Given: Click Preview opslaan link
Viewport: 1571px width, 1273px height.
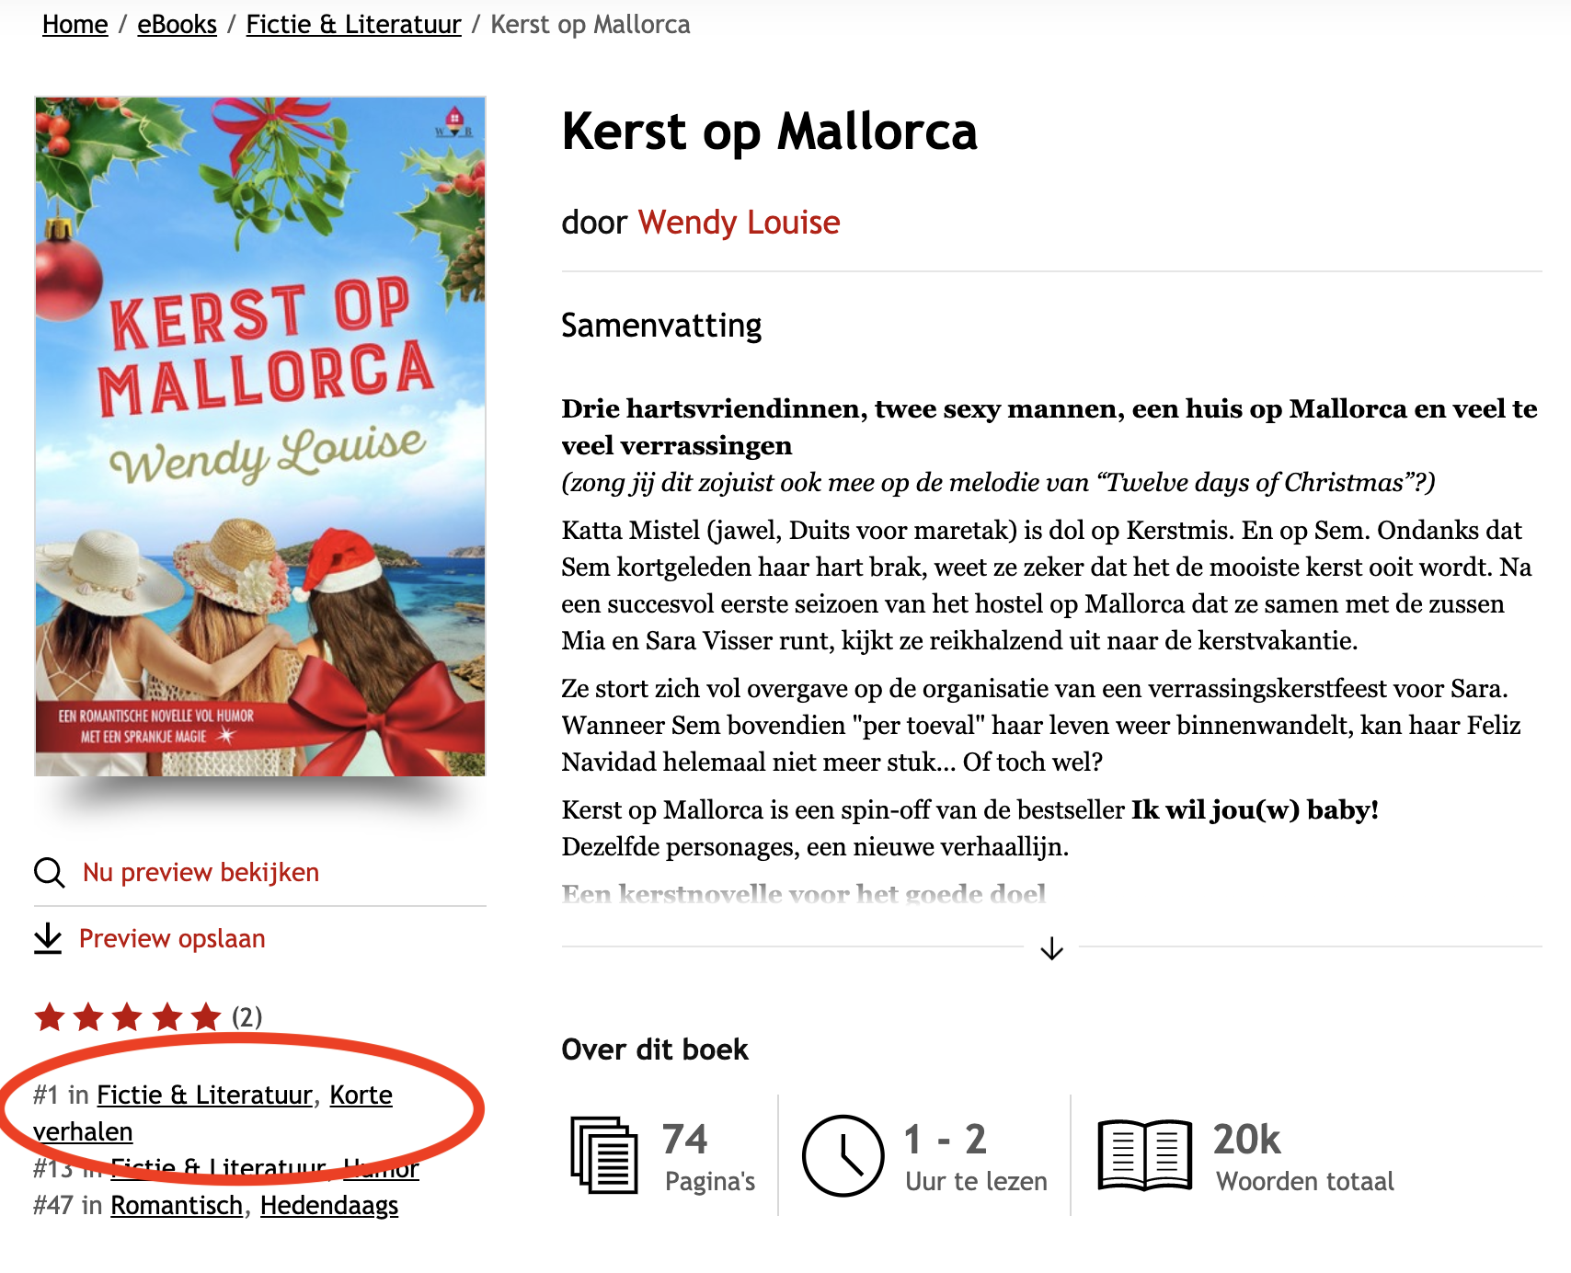Looking at the screenshot, I should point(172,938).
